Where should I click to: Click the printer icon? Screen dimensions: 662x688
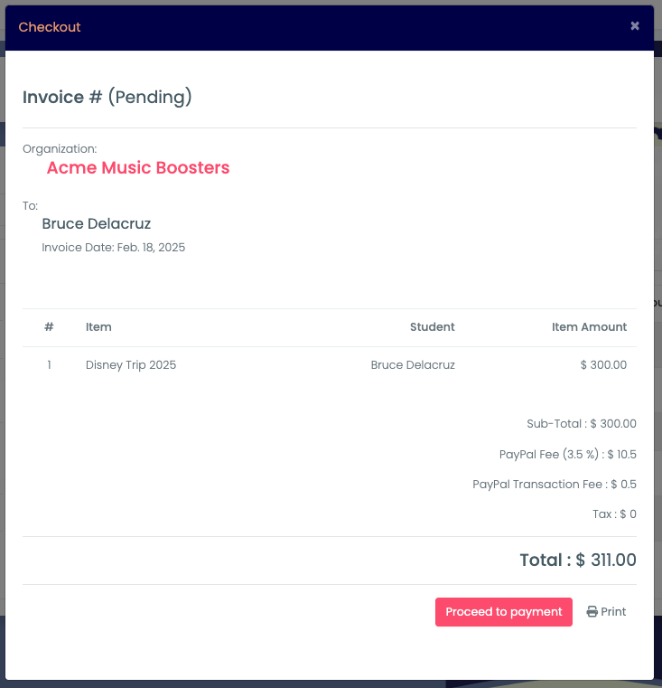click(592, 612)
